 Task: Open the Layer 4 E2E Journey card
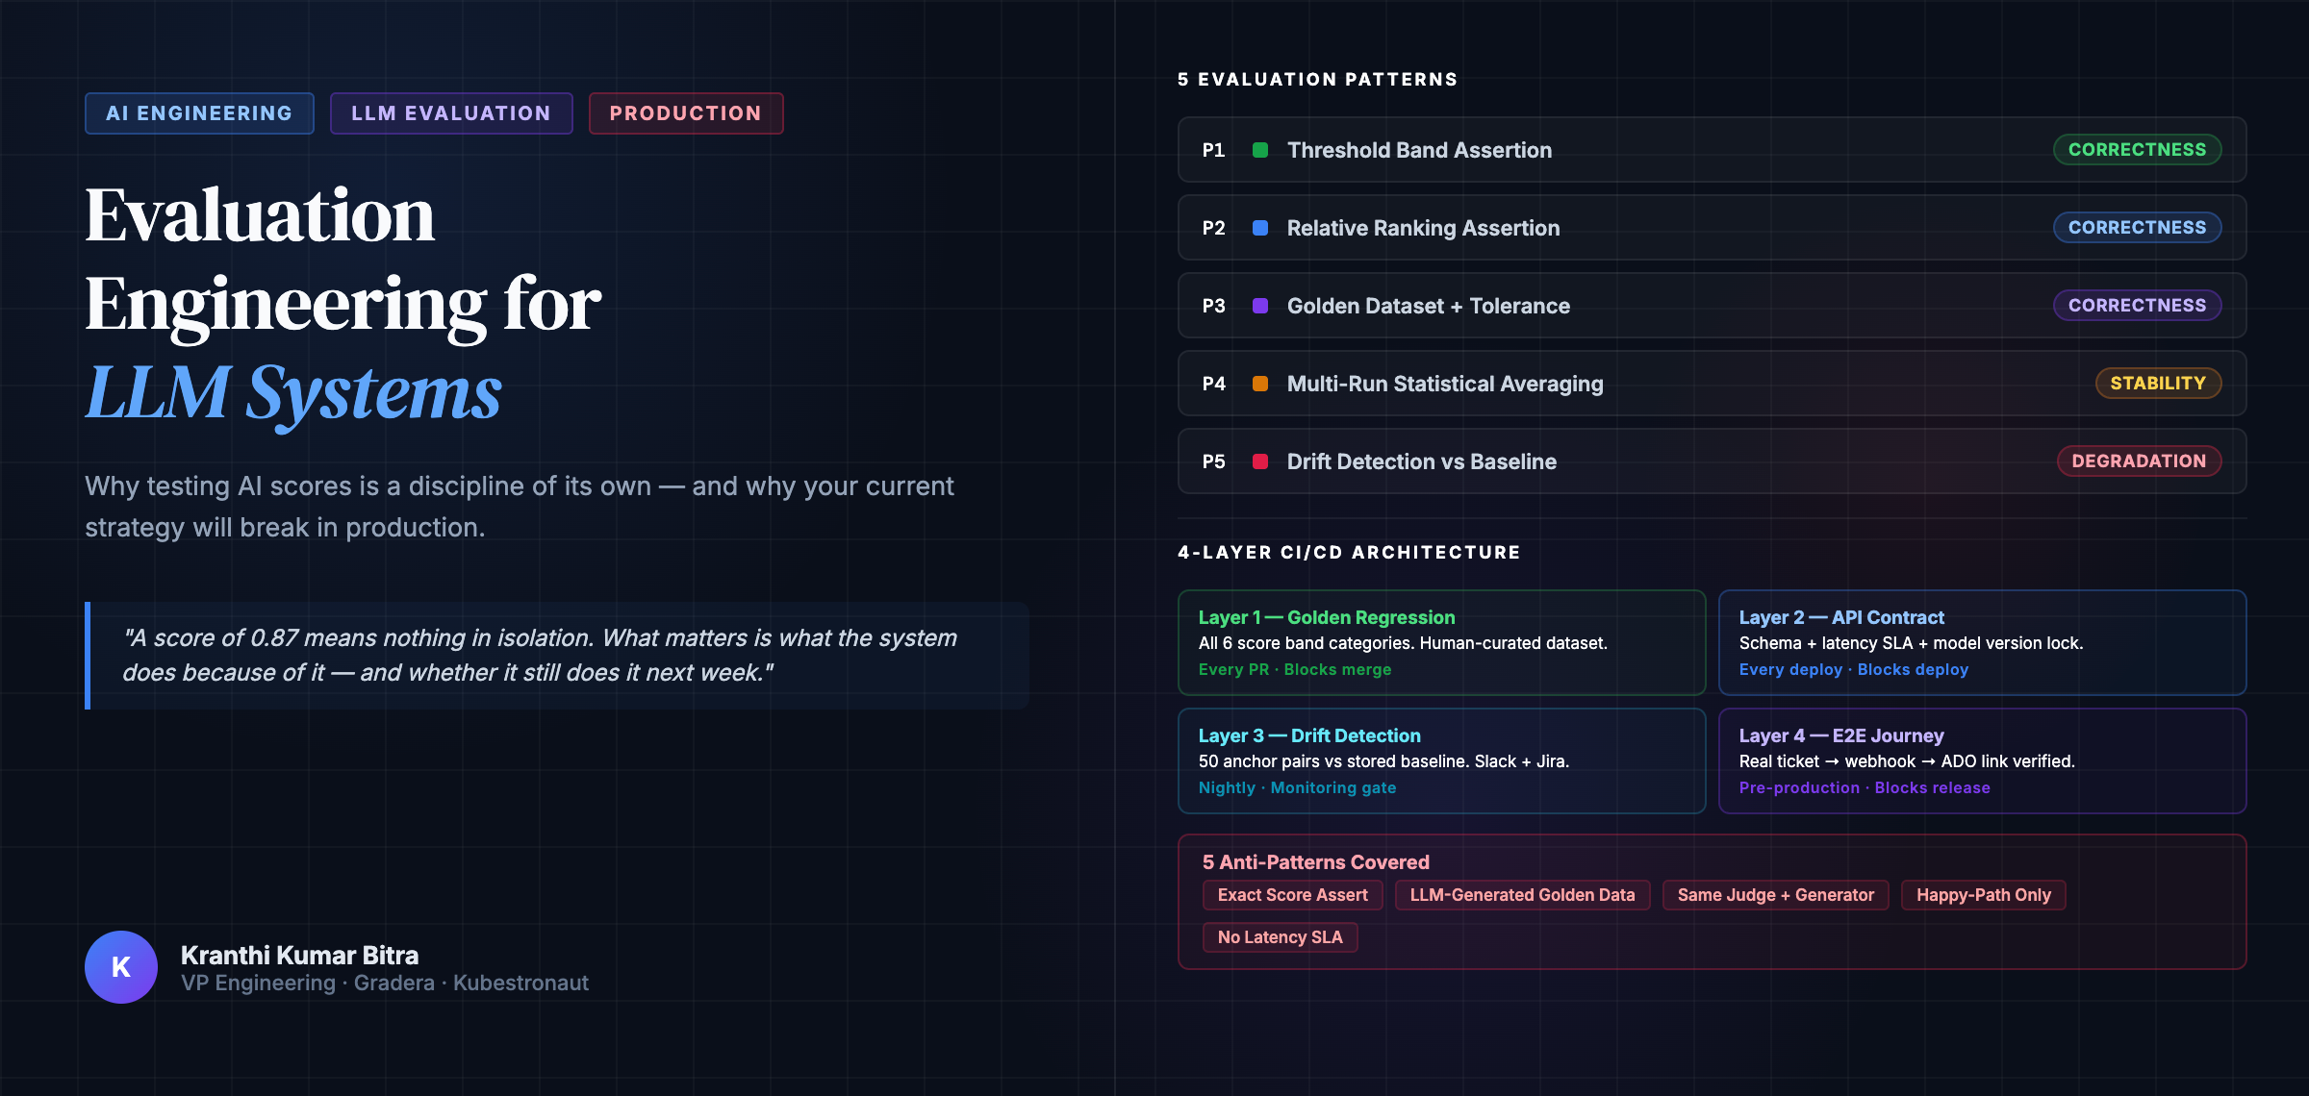(1982, 760)
